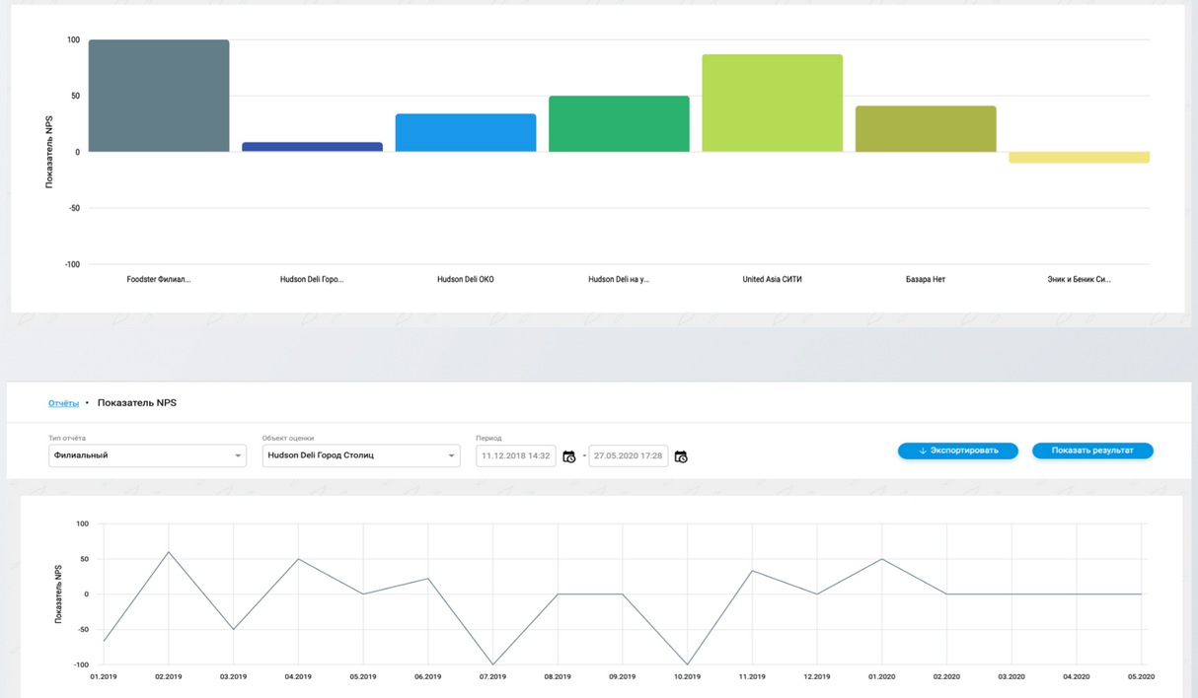
Task: Click the blue Hudson Deli ОКО bar
Action: coord(466,133)
